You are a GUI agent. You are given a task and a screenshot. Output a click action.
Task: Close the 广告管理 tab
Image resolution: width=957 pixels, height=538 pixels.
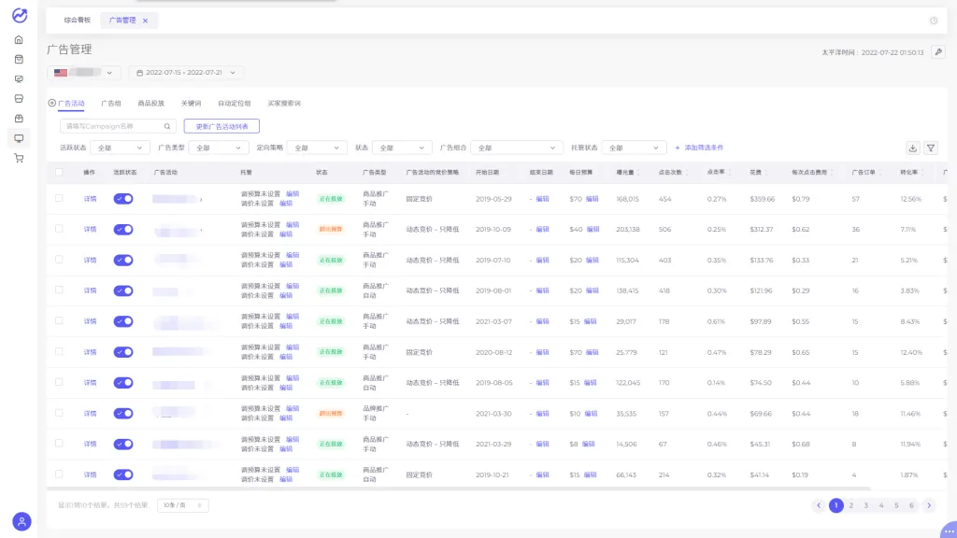[x=145, y=21]
